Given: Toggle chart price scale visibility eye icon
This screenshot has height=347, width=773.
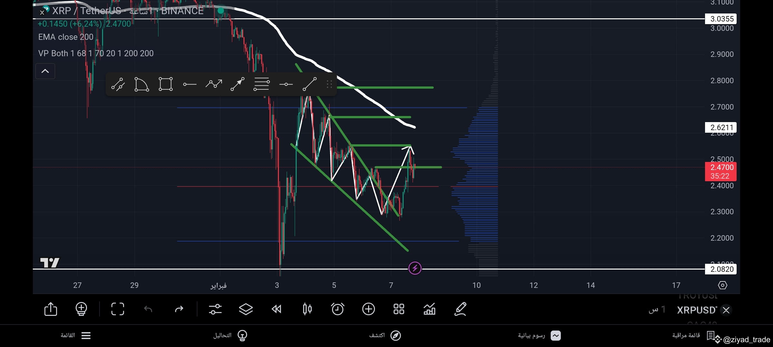Looking at the screenshot, I should [723, 285].
